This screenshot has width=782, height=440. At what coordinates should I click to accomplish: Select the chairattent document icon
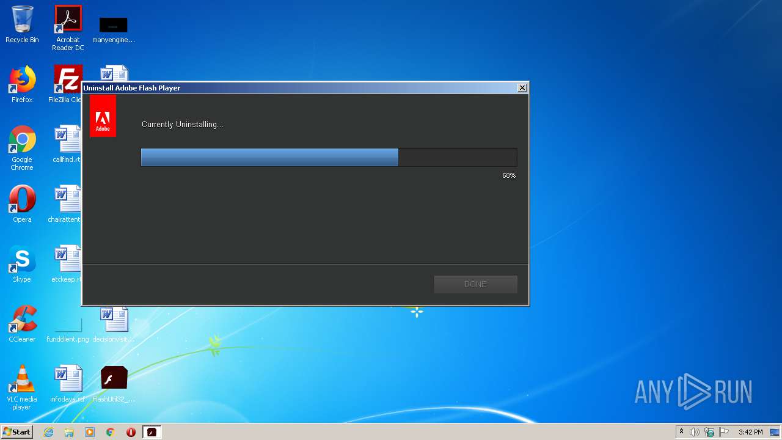coord(65,204)
